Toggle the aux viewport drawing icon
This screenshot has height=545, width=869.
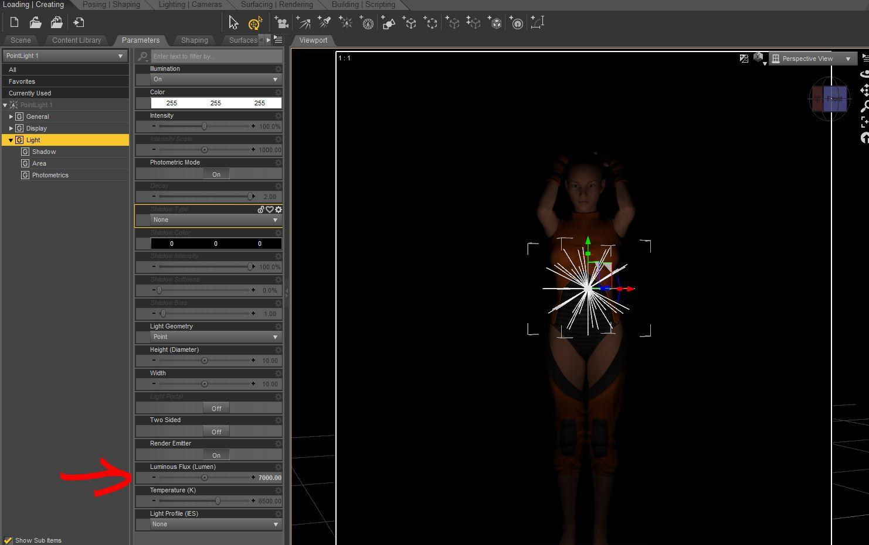tap(744, 59)
